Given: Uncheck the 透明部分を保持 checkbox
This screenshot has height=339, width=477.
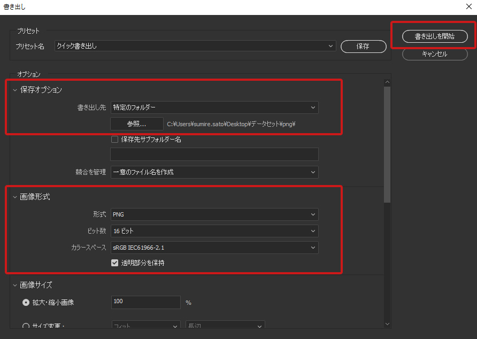Looking at the screenshot, I should tap(114, 263).
